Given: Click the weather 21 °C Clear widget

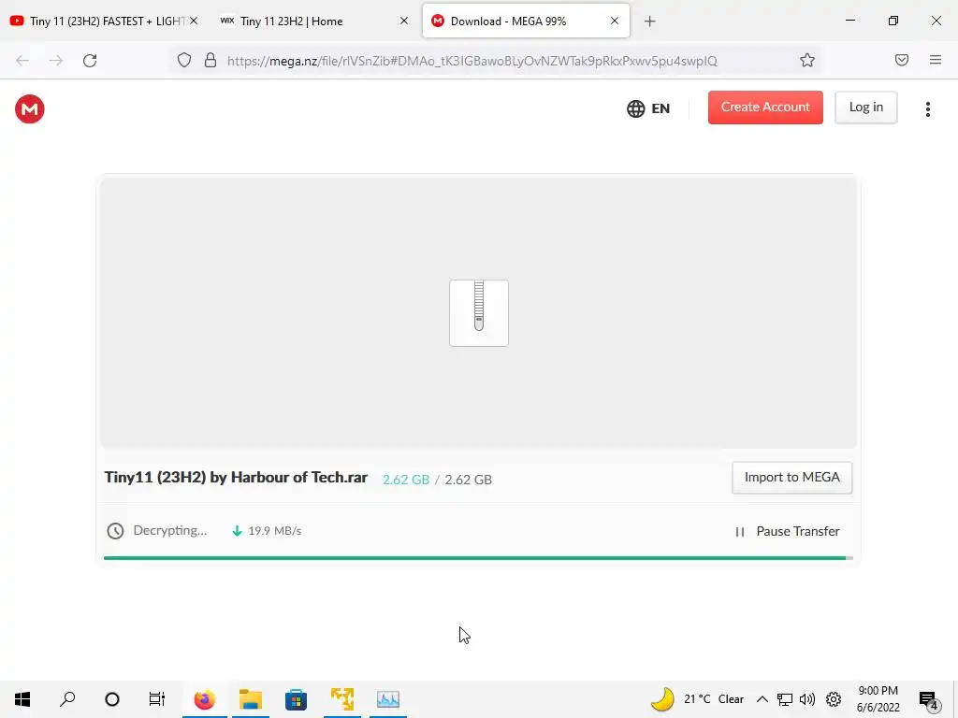Looking at the screenshot, I should point(696,699).
